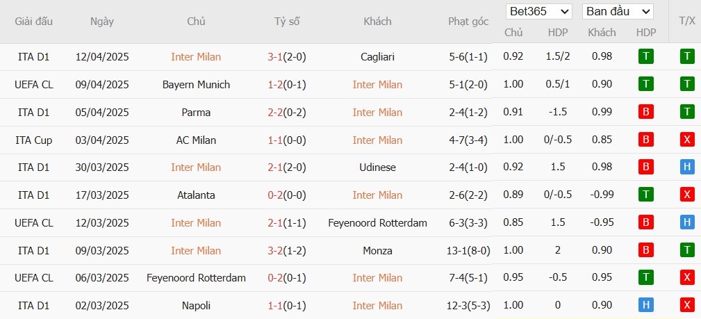
Task: Click the Phạt góc column header
Action: 468,22
